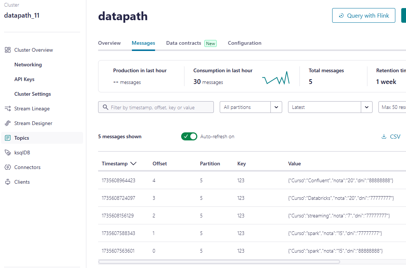Click the Production in last hour stat
406x268 pixels.
click(x=140, y=76)
